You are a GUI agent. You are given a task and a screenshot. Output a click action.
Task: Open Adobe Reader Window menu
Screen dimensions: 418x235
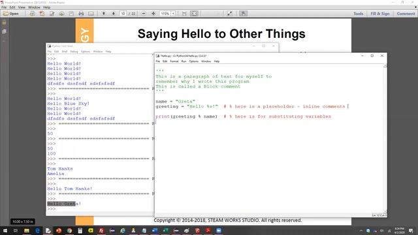click(x=34, y=7)
